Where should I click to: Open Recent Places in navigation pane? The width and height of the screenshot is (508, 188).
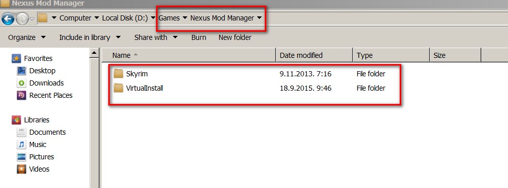(51, 95)
